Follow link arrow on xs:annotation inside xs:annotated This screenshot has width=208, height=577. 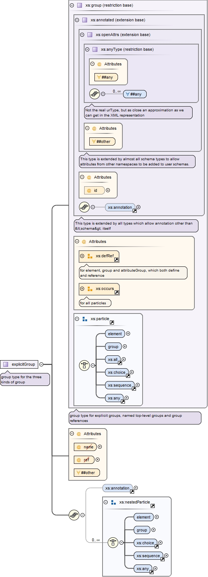[x=135, y=211]
